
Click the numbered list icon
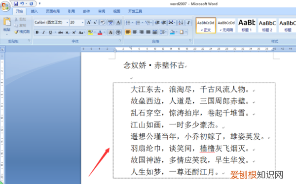(x=138, y=23)
